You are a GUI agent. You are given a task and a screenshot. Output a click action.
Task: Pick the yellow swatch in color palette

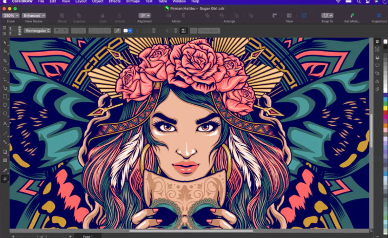(386, 108)
